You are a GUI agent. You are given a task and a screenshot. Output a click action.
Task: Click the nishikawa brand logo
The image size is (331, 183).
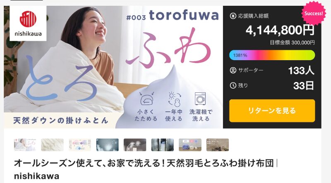click(x=28, y=23)
